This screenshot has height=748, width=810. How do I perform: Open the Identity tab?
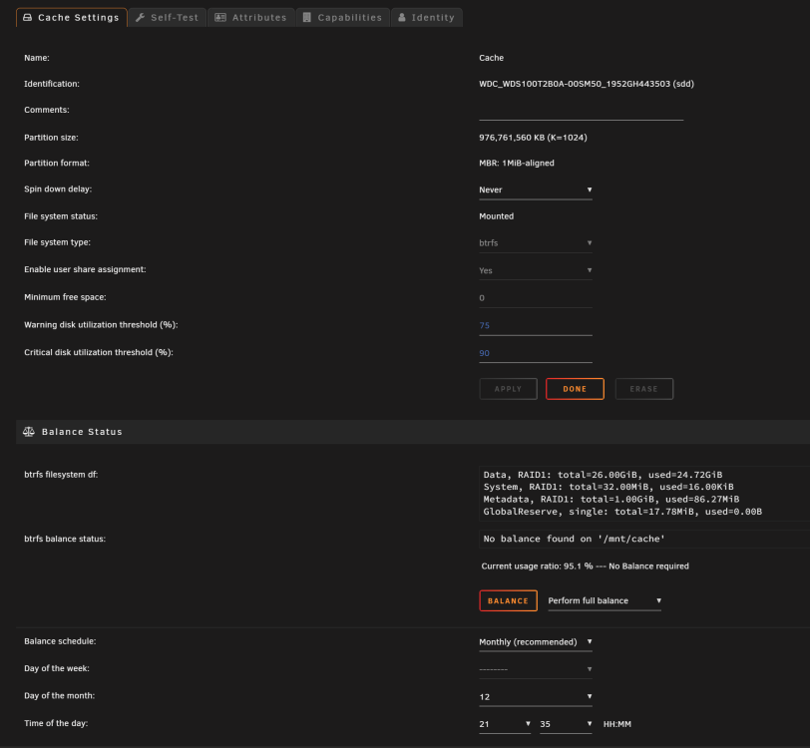[x=427, y=18]
